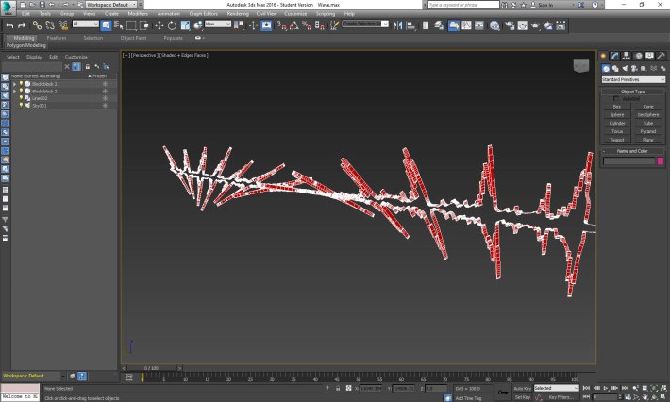Open the Hierarchy command panel tab
Viewport: 670px width, 402px height.
(x=625, y=57)
